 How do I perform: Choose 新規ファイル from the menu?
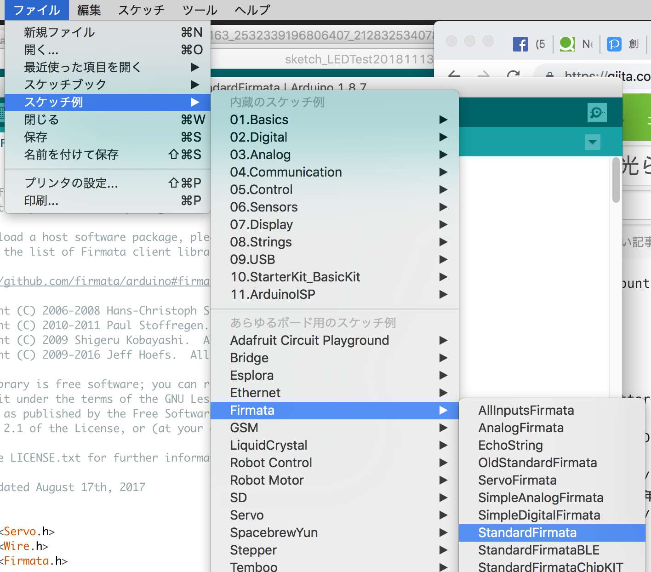pos(59,32)
